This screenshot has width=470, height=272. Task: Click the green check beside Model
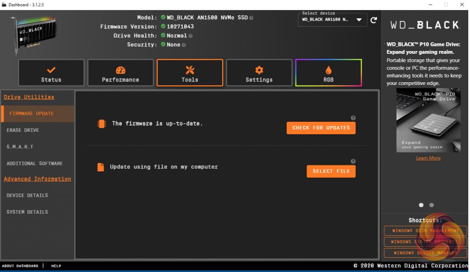click(x=163, y=17)
